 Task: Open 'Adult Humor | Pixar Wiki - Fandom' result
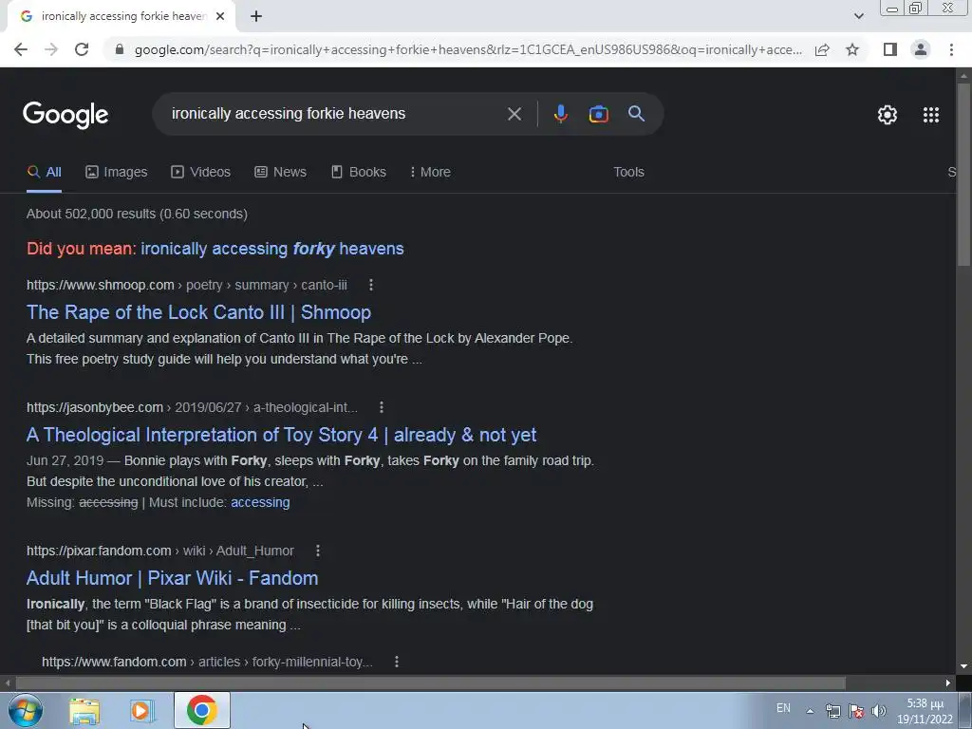173,578
